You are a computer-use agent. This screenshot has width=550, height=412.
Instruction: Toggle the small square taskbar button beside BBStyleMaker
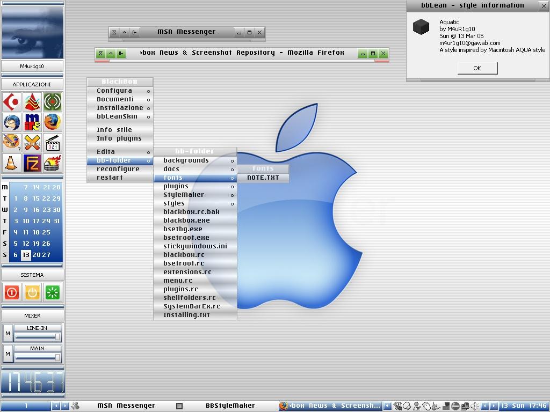click(179, 406)
